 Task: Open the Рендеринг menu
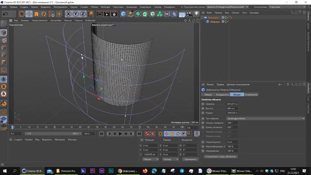[170, 7]
